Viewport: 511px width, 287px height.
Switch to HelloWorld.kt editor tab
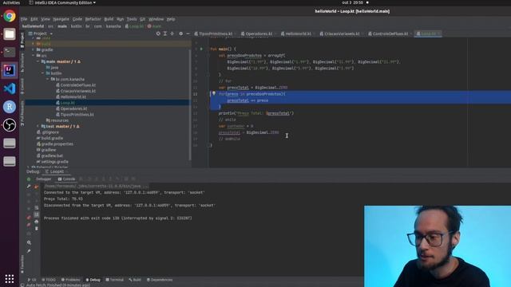[x=298, y=33]
